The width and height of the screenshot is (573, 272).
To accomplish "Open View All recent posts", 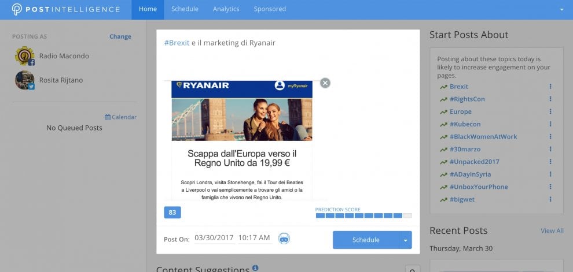I will 552,231.
